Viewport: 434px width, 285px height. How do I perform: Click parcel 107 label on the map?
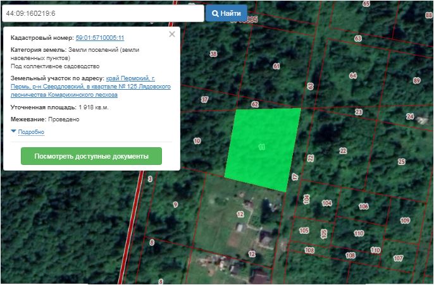coord(398,258)
